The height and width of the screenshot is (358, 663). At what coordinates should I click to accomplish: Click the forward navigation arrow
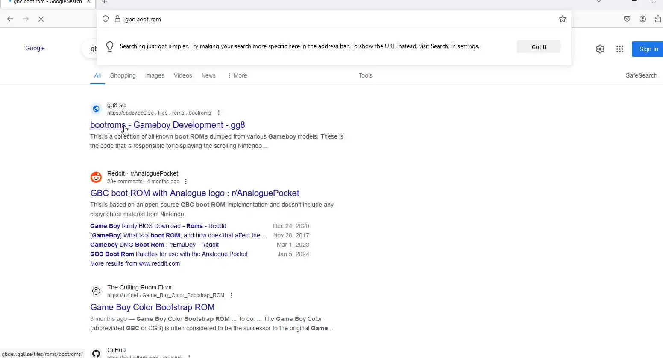coord(26,19)
